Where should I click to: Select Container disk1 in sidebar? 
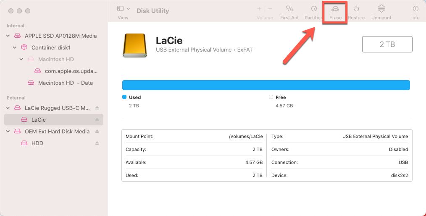tap(54, 47)
